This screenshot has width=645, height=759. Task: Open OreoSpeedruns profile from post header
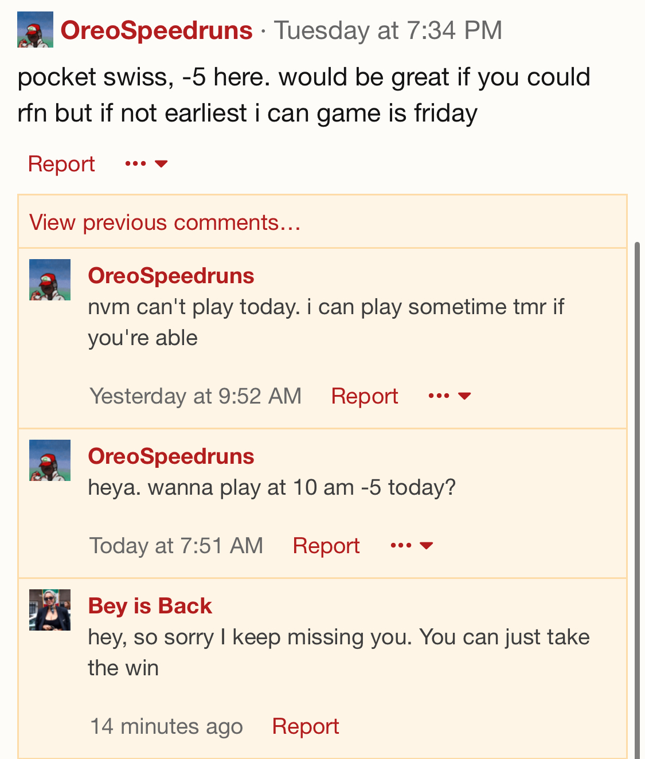(x=157, y=30)
